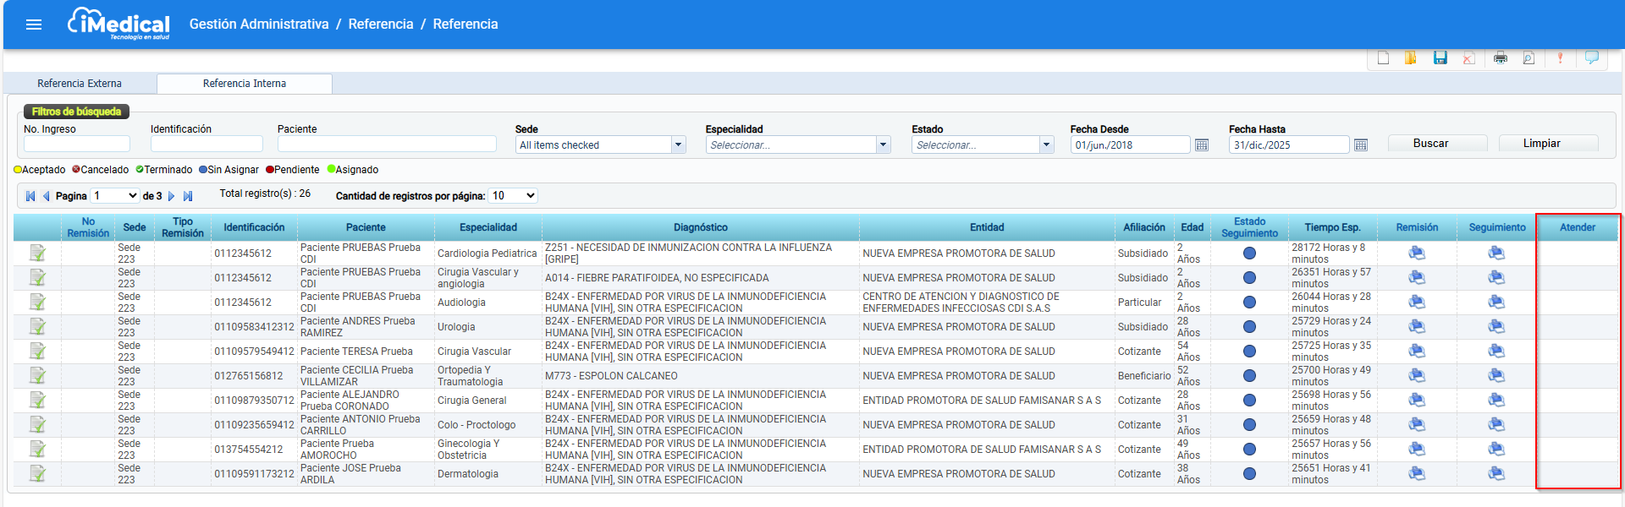Open Seguimiento icon for Urologia row
1625x507 pixels.
coord(1496,326)
